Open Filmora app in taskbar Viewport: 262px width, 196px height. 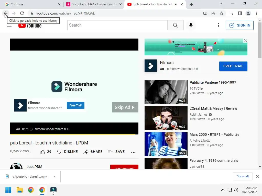[53, 190]
